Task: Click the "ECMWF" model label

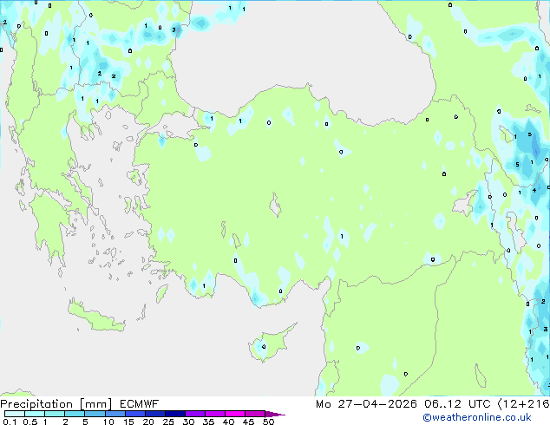Action: pyautogui.click(x=140, y=404)
